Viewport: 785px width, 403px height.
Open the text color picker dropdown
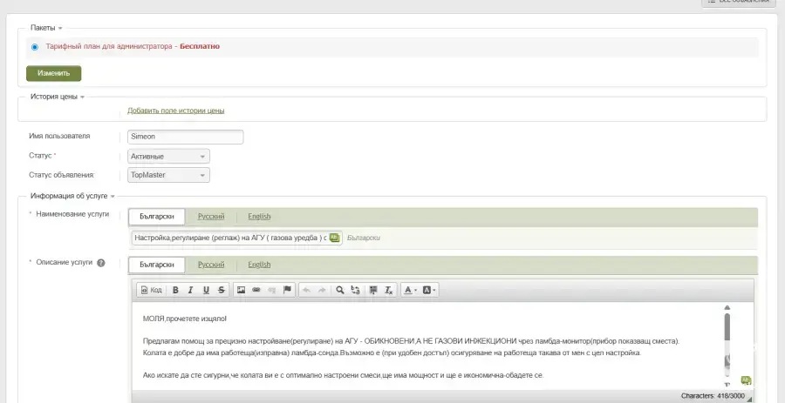(x=410, y=290)
